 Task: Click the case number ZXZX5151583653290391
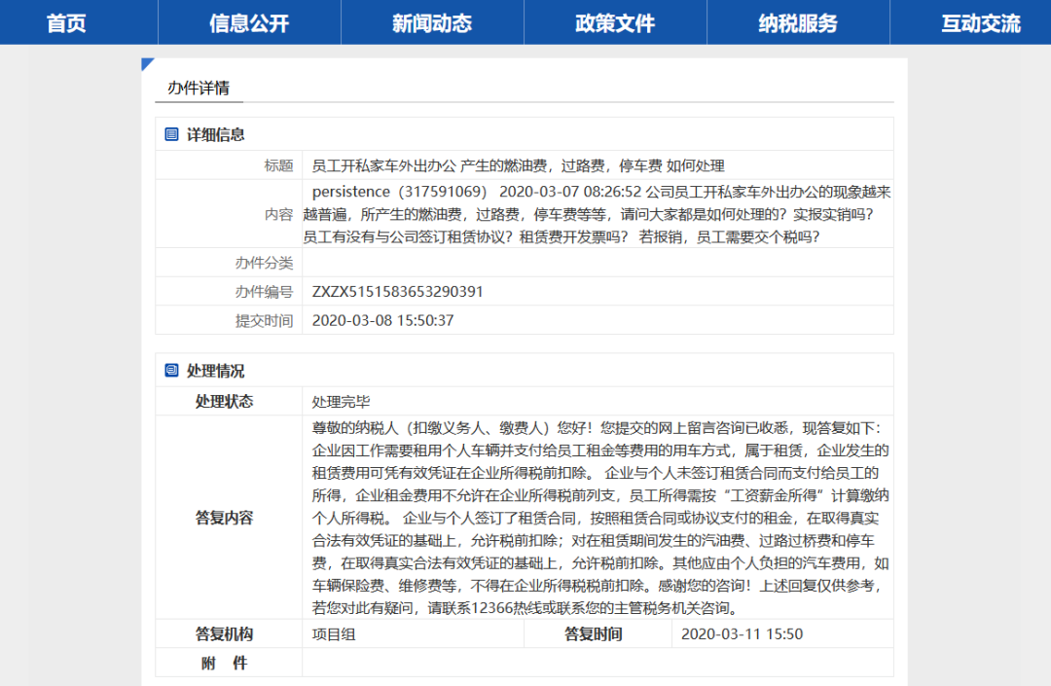(397, 291)
